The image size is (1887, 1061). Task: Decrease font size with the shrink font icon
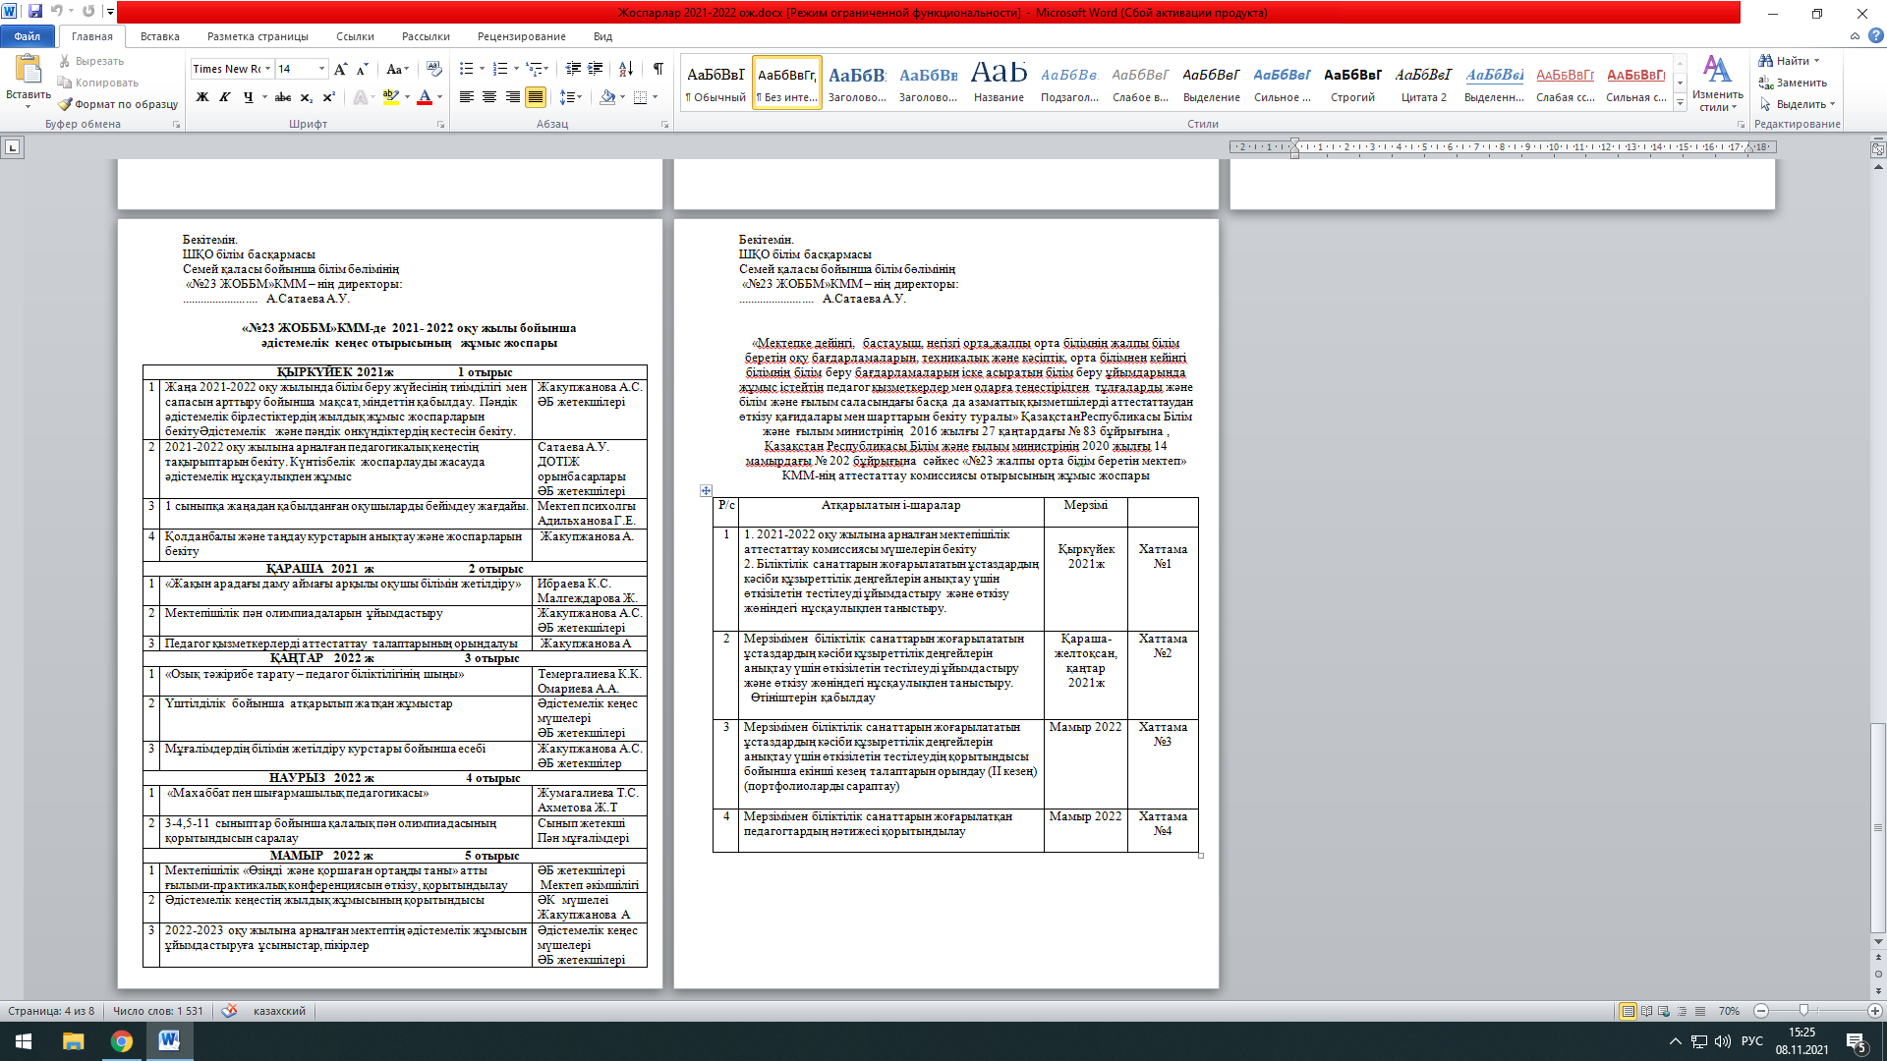pyautogui.click(x=362, y=69)
